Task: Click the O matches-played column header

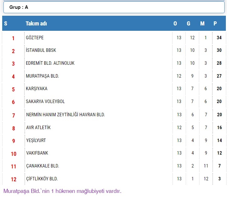Action: [175, 24]
